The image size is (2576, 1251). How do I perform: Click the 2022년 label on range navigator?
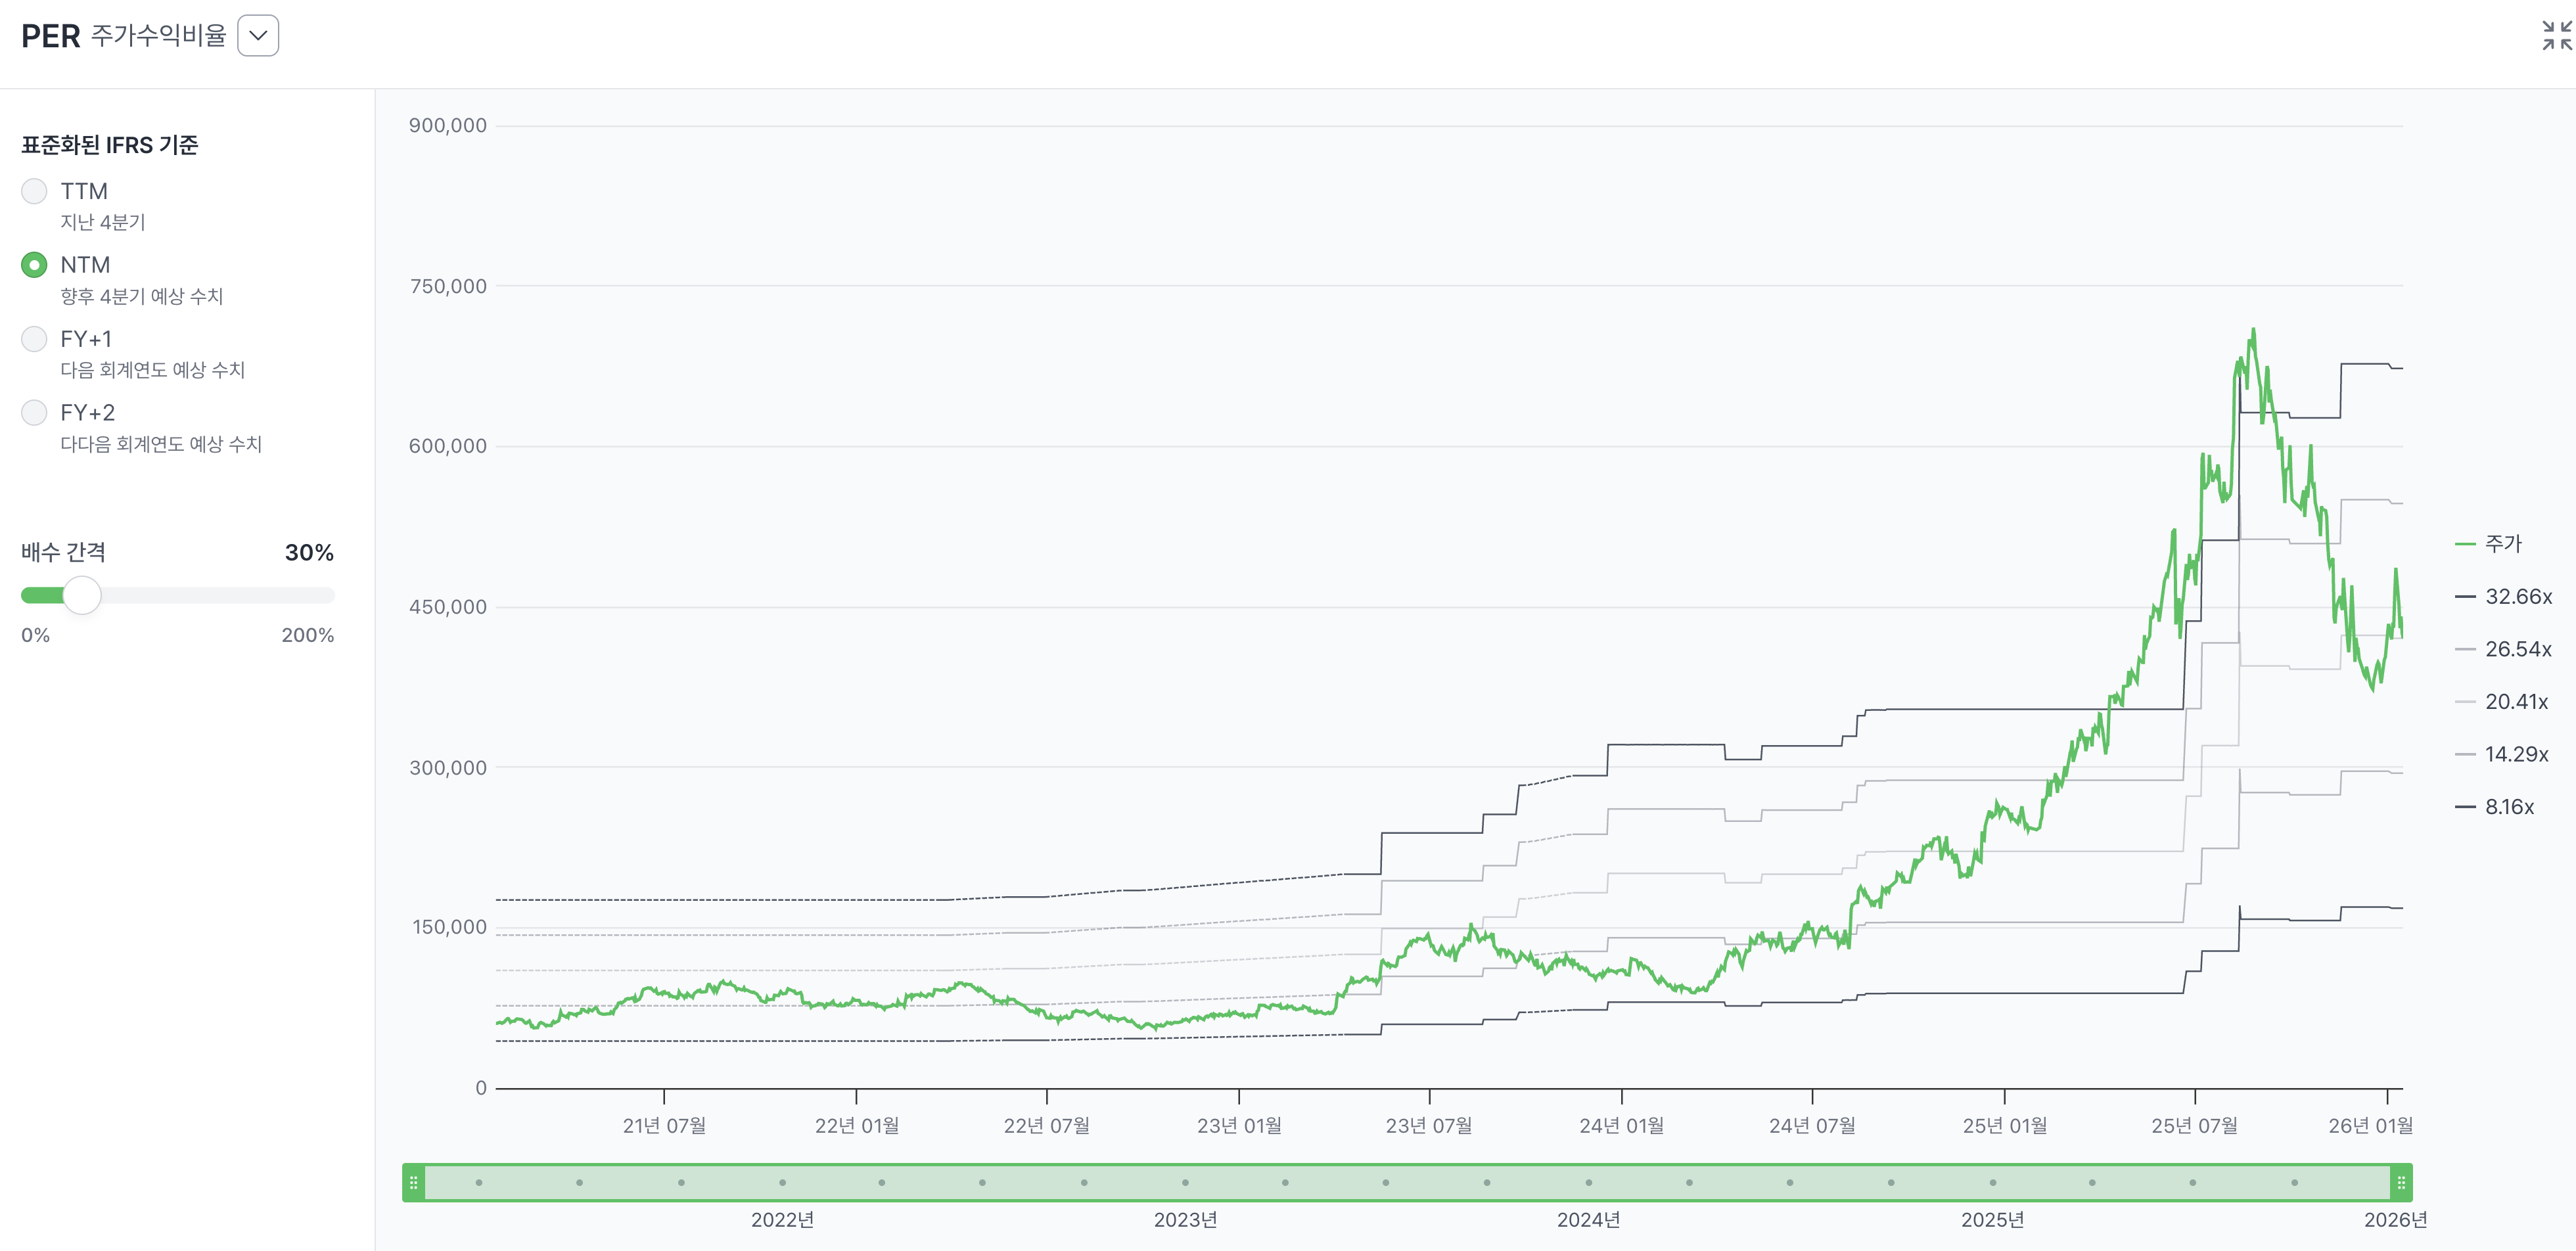coord(783,1220)
